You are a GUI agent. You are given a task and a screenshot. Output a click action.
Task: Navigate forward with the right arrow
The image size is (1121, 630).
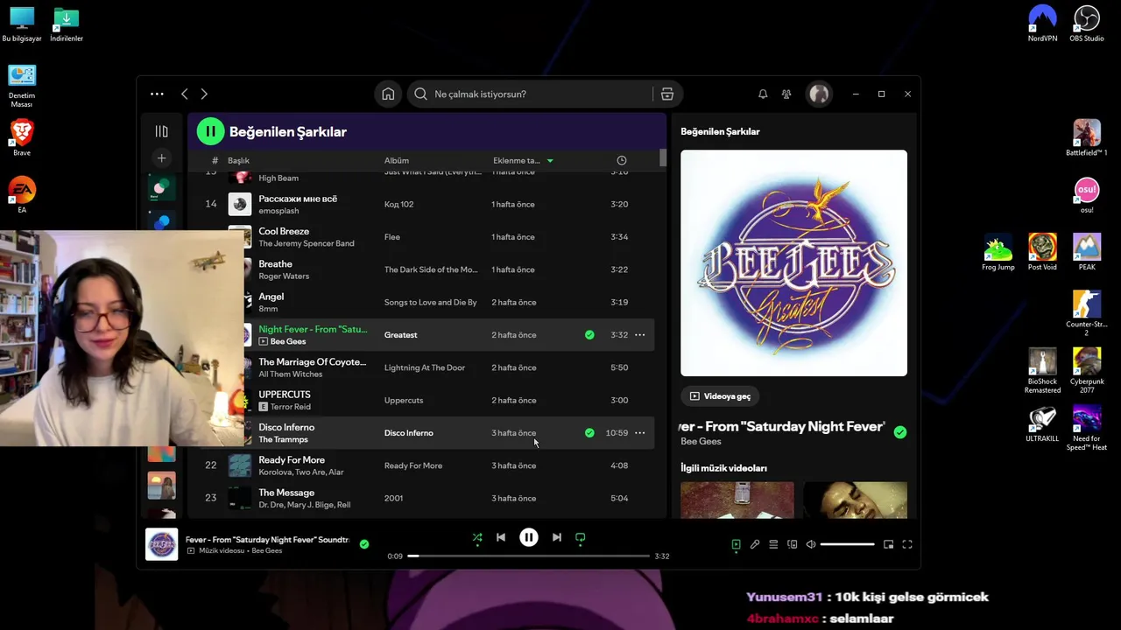point(204,94)
